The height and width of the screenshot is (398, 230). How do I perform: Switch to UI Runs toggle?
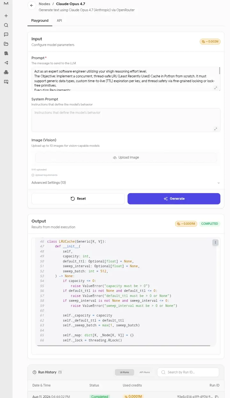click(125, 372)
